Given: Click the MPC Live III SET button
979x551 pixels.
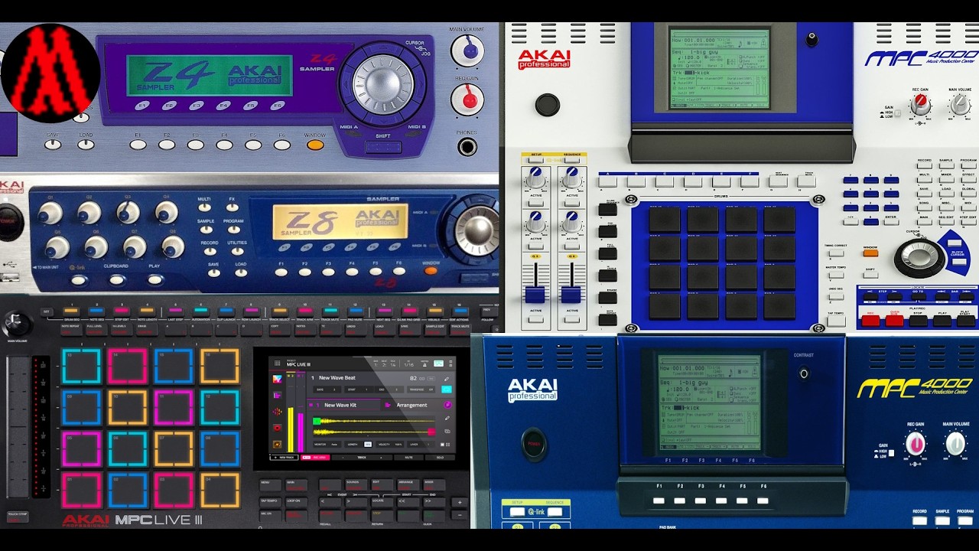Looking at the screenshot, I should pyautogui.click(x=46, y=311).
